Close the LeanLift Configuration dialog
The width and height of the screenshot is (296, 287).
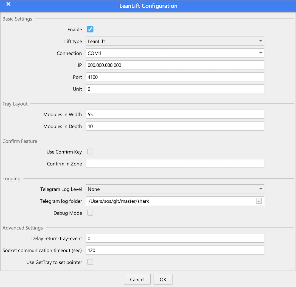(8, 4)
